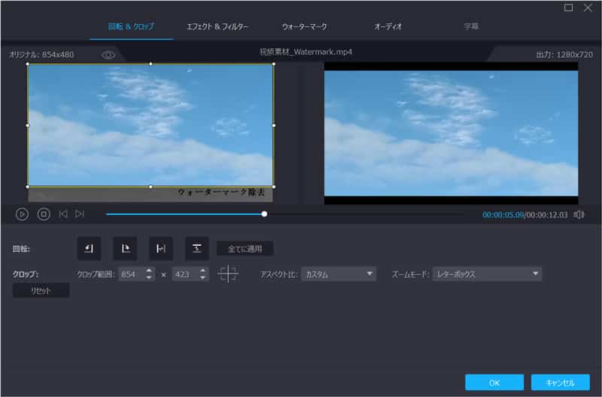Flip the video vertically

pos(197,248)
